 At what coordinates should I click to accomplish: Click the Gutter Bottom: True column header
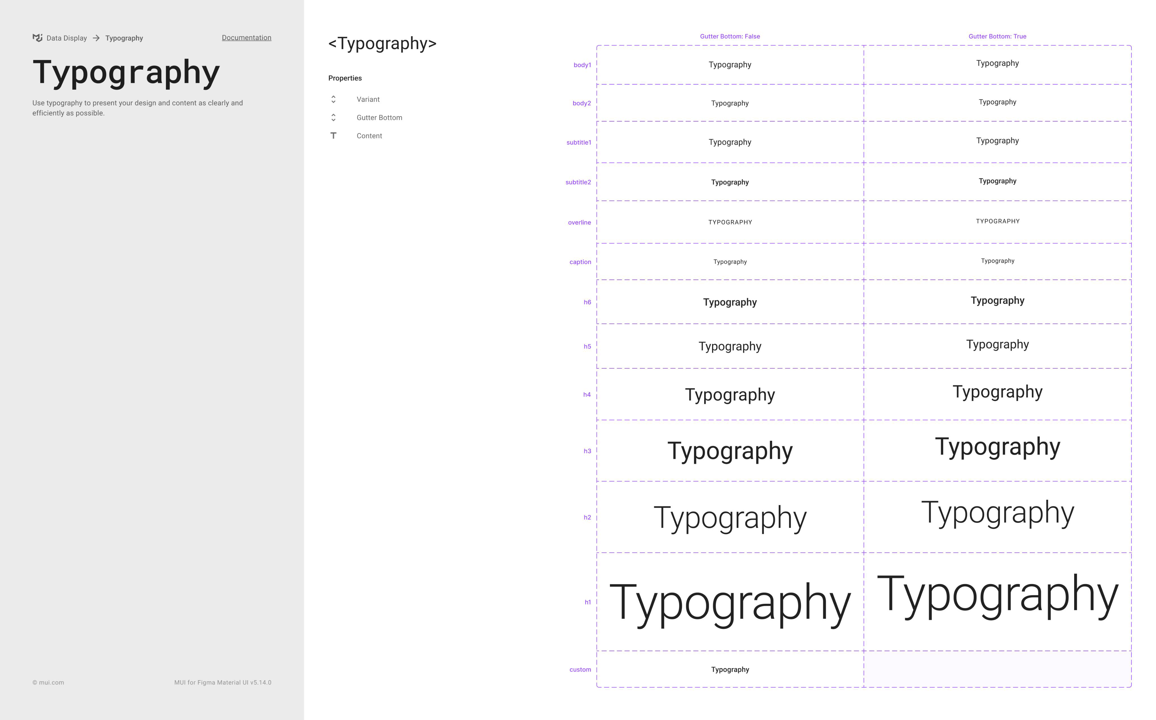pyautogui.click(x=997, y=36)
